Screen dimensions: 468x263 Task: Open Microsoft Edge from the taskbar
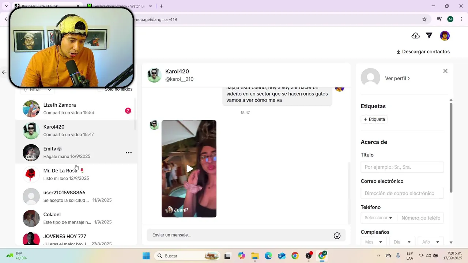pos(268,256)
